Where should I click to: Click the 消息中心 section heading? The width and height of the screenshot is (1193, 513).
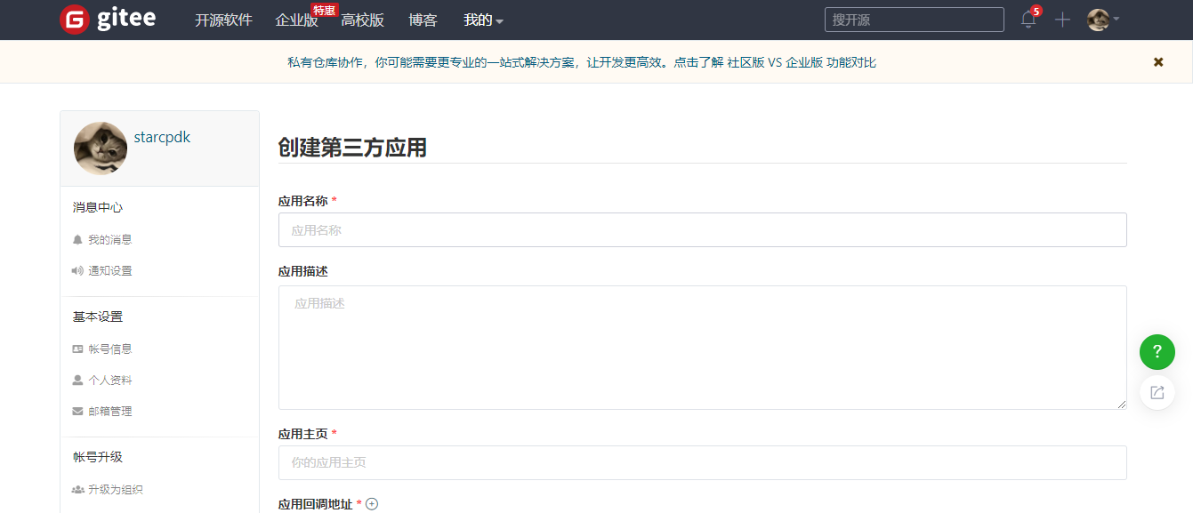(x=97, y=207)
